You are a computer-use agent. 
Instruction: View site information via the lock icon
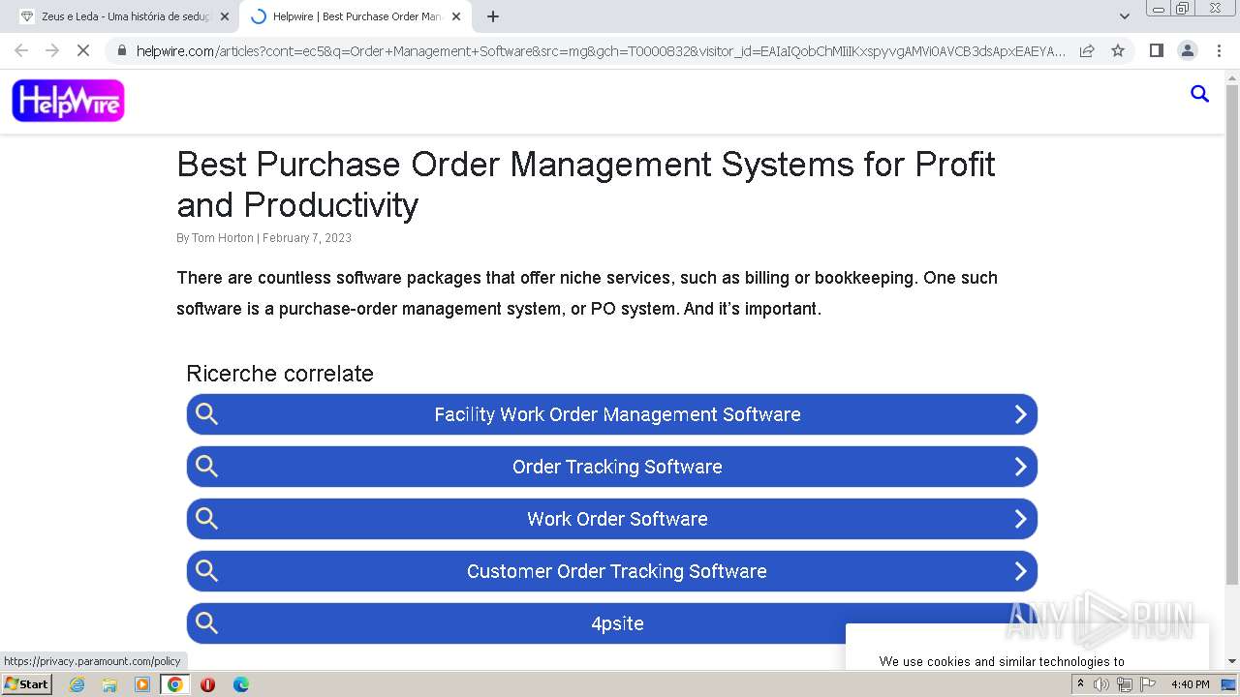coord(121,50)
